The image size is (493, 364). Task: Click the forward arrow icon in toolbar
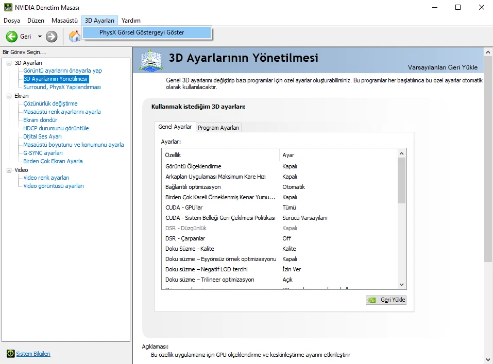[52, 37]
